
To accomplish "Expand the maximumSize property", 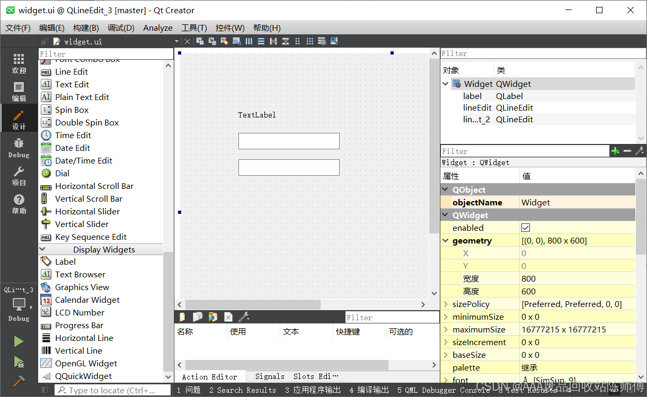I will click(445, 329).
